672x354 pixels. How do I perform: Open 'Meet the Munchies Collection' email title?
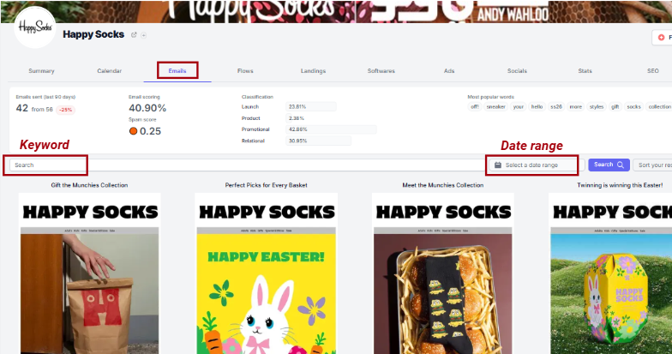pyautogui.click(x=442, y=185)
